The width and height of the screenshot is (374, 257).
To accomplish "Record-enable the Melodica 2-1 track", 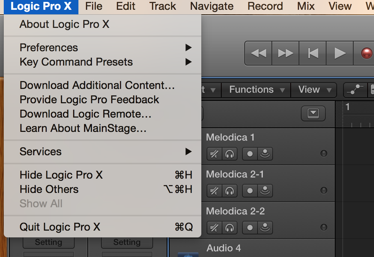I will (250, 191).
